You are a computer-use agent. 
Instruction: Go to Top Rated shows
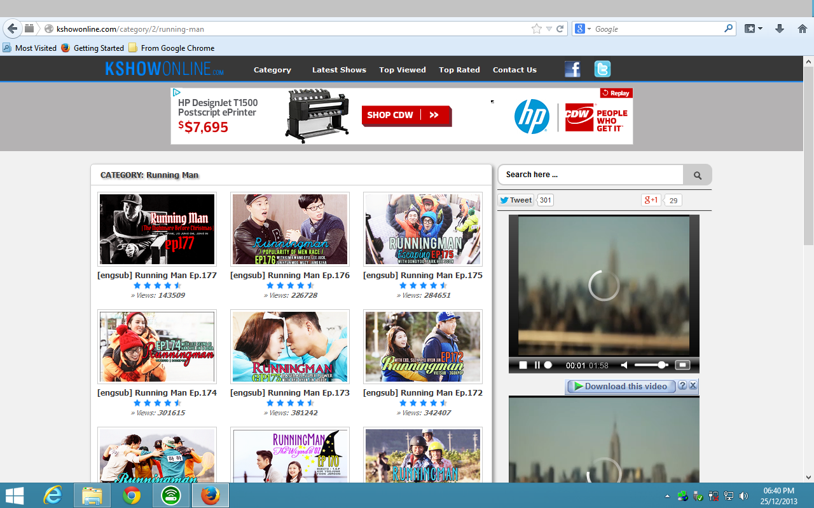coord(459,70)
